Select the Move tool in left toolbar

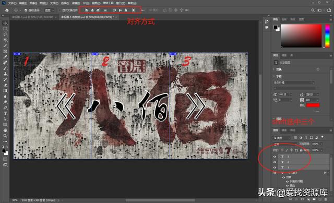pyautogui.click(x=5, y=23)
